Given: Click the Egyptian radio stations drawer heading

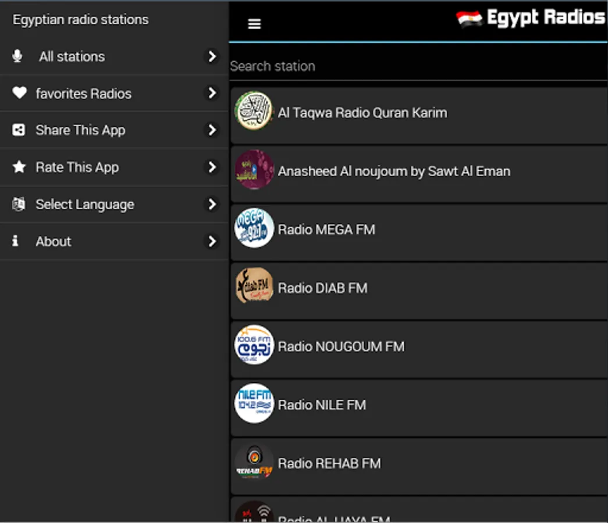Looking at the screenshot, I should (x=81, y=19).
